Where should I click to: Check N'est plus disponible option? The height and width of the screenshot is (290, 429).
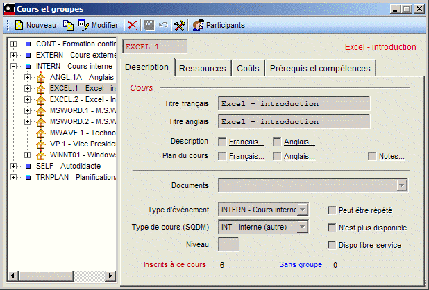click(x=331, y=227)
